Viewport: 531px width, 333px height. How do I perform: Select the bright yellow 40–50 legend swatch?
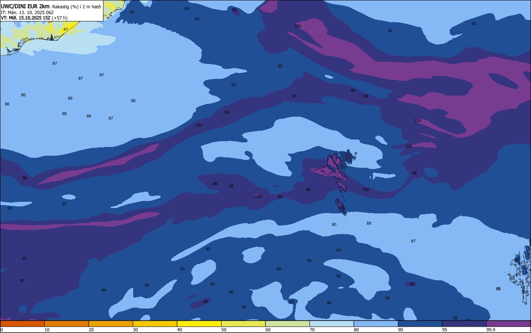(x=199, y=323)
